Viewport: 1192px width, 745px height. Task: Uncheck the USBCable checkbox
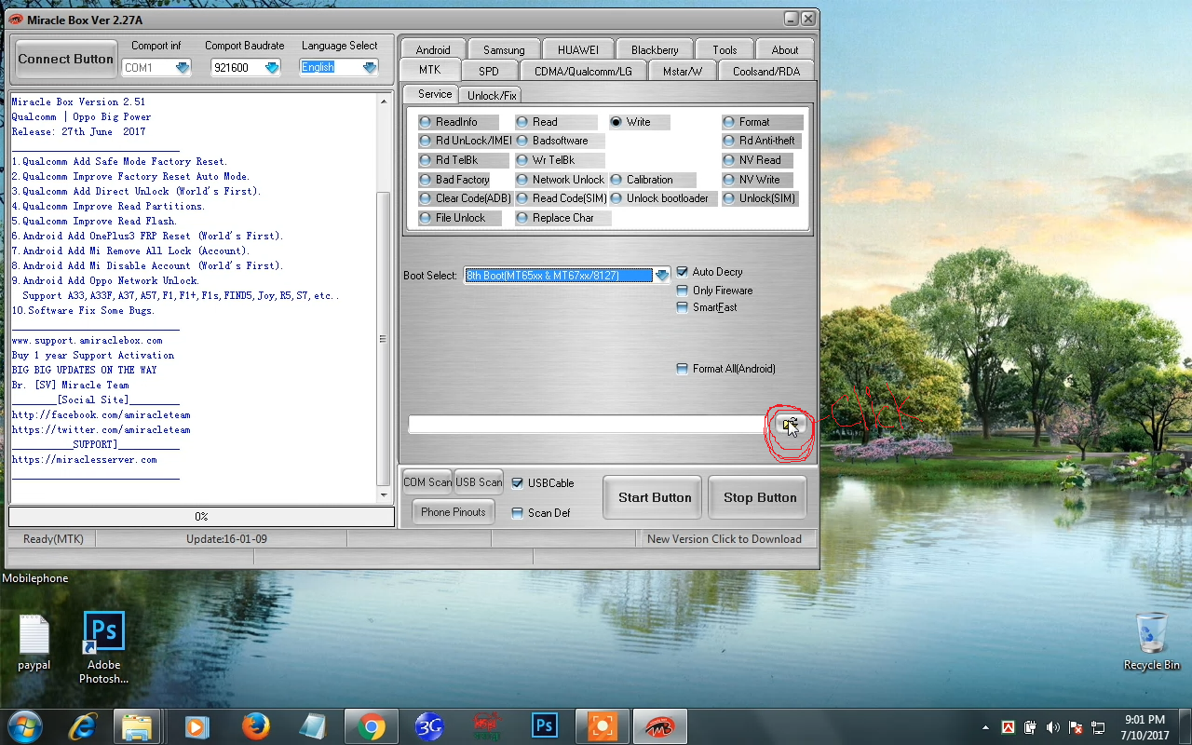point(518,483)
